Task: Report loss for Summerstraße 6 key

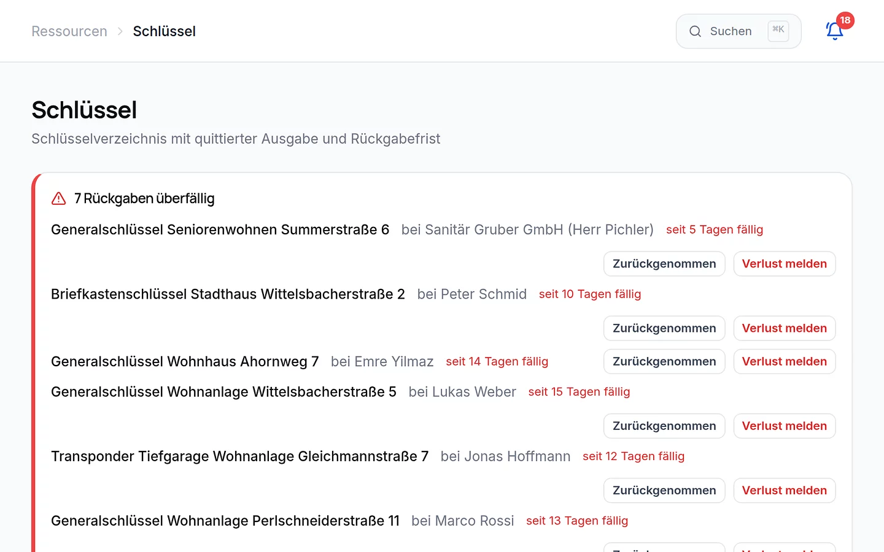Action: tap(785, 264)
